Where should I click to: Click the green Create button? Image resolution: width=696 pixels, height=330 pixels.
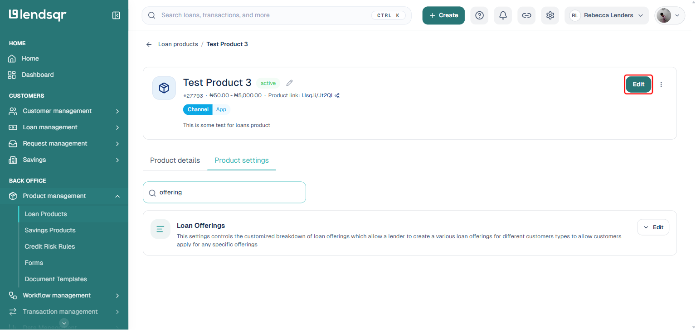443,15
